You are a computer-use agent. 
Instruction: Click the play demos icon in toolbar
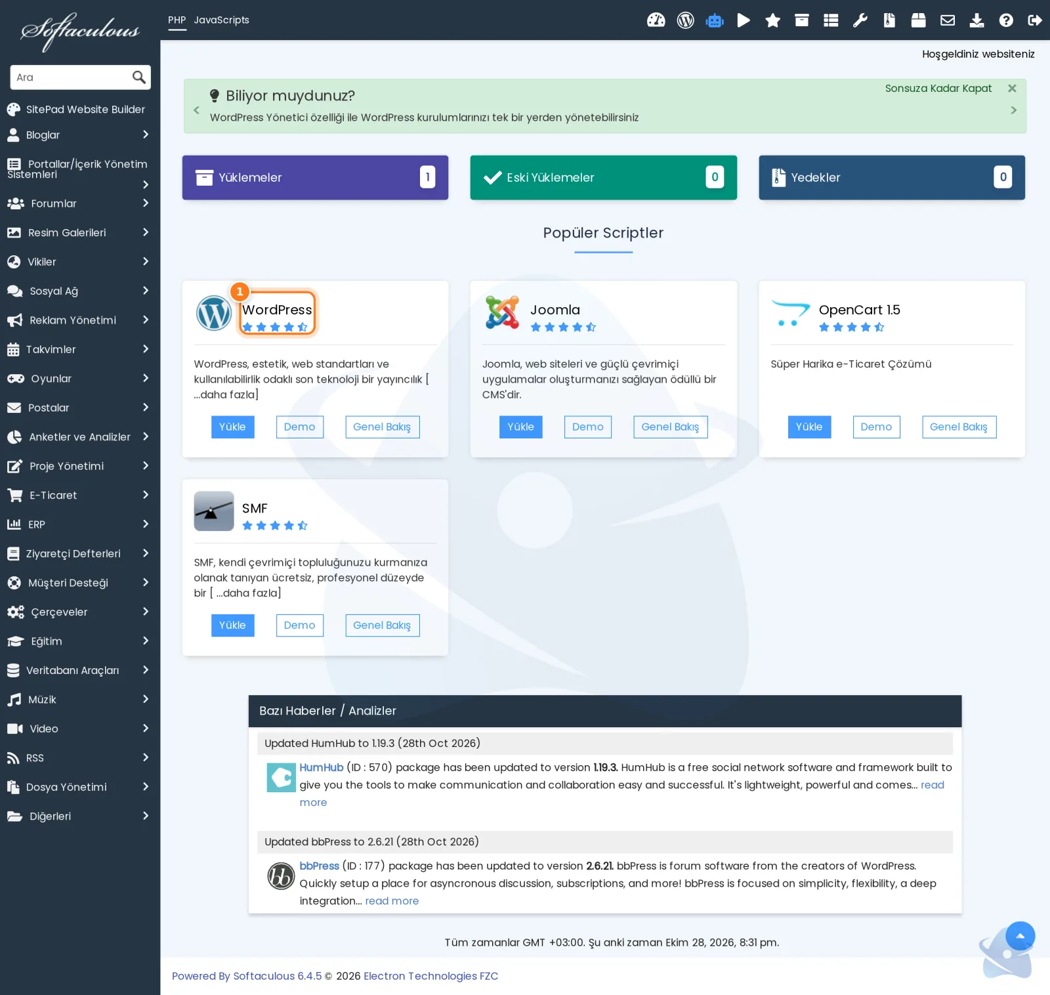pyautogui.click(x=744, y=20)
